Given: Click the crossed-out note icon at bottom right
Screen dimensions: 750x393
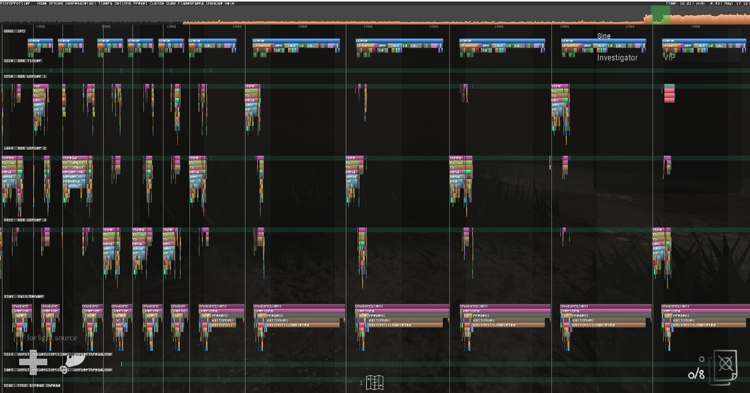Looking at the screenshot, I should tap(726, 365).
